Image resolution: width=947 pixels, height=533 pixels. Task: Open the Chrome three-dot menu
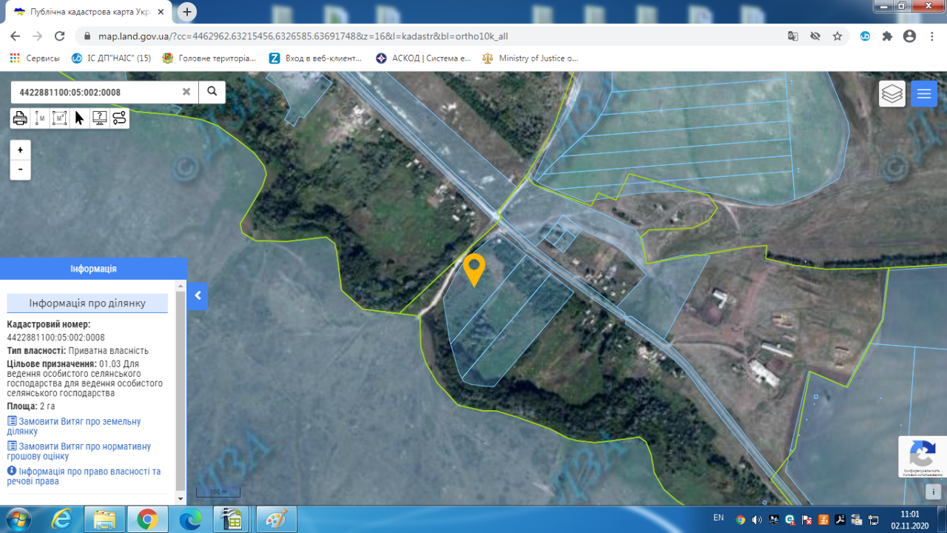pos(931,36)
